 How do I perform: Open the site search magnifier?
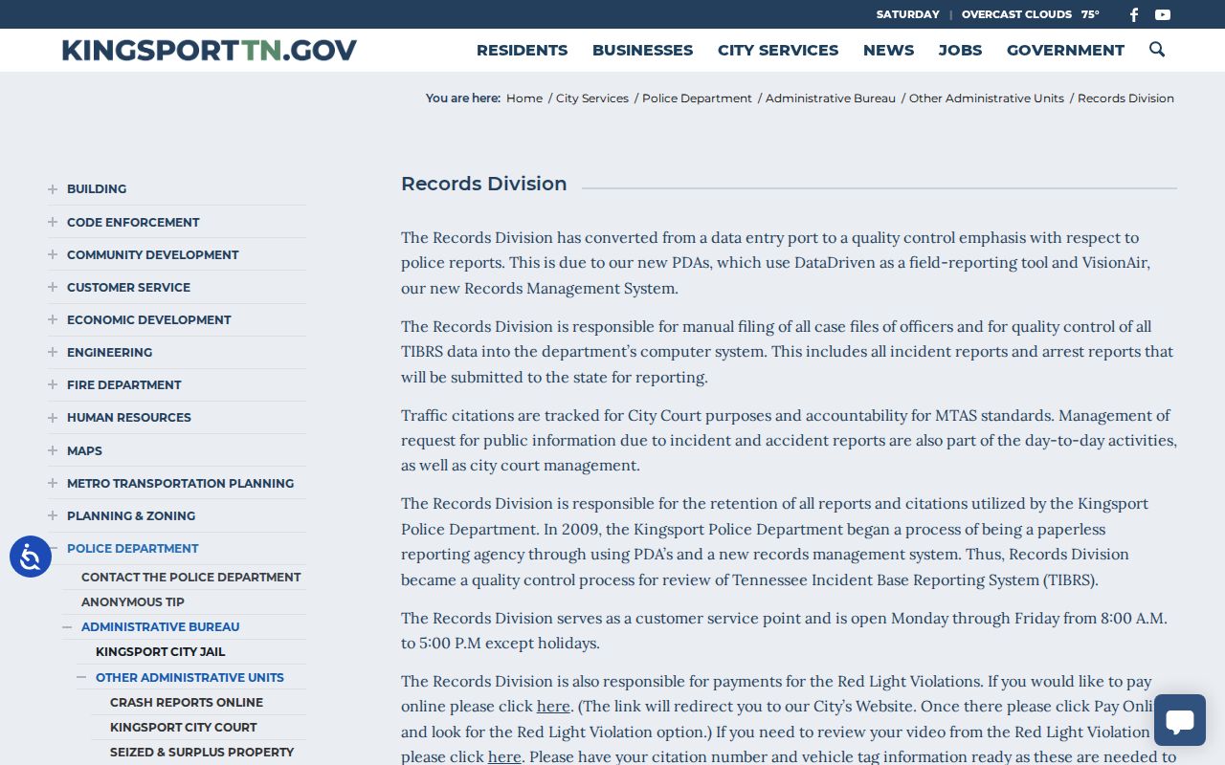pyautogui.click(x=1157, y=50)
